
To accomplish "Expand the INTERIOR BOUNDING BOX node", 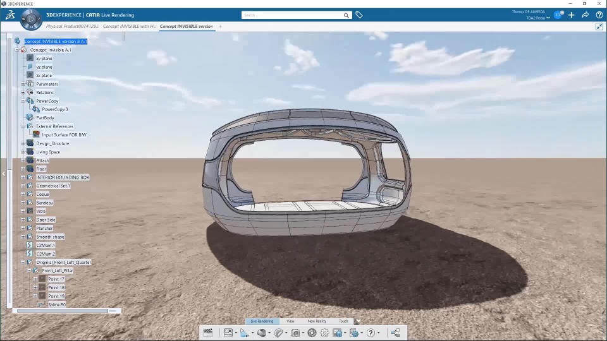I will (23, 177).
